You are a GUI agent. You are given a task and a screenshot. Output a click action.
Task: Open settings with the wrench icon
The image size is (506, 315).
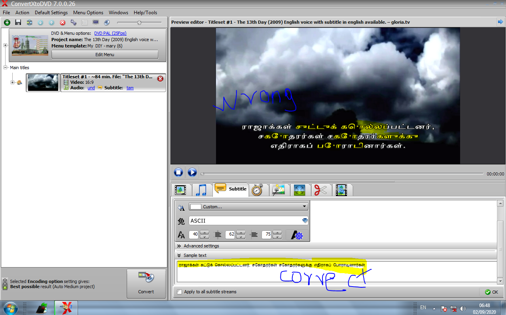pos(74,23)
